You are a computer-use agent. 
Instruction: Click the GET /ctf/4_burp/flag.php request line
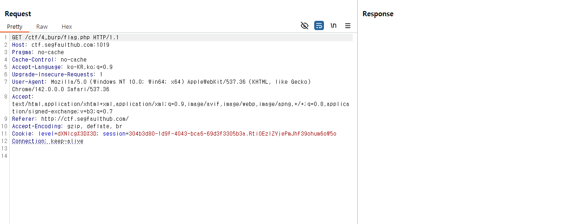tap(65, 37)
